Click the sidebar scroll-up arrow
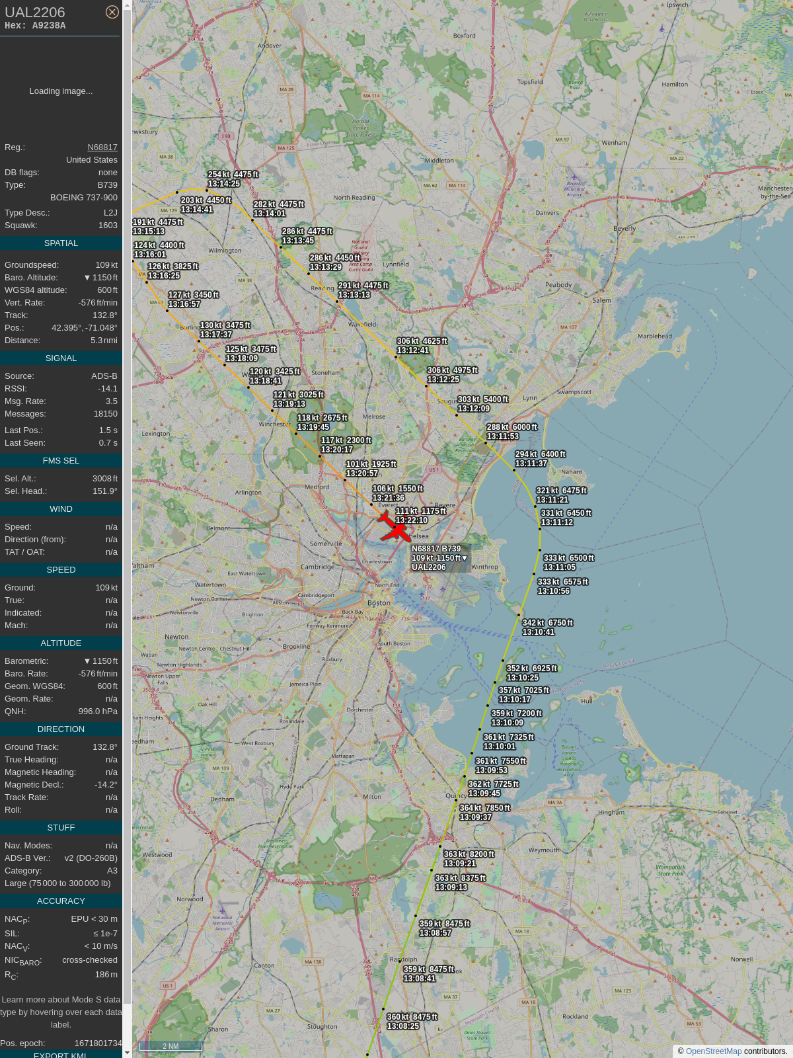The width and height of the screenshot is (793, 1058). point(127,5)
